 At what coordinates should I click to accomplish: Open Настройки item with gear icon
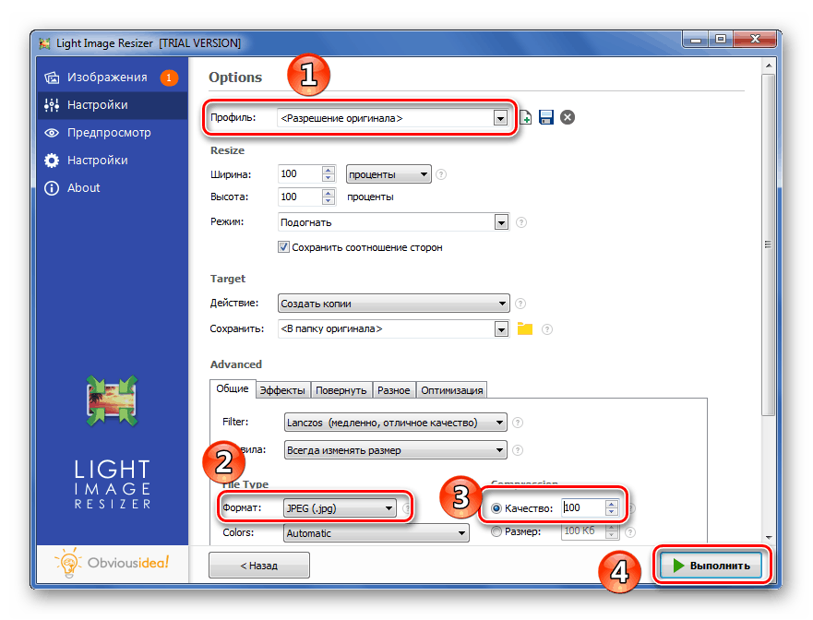tap(112, 161)
